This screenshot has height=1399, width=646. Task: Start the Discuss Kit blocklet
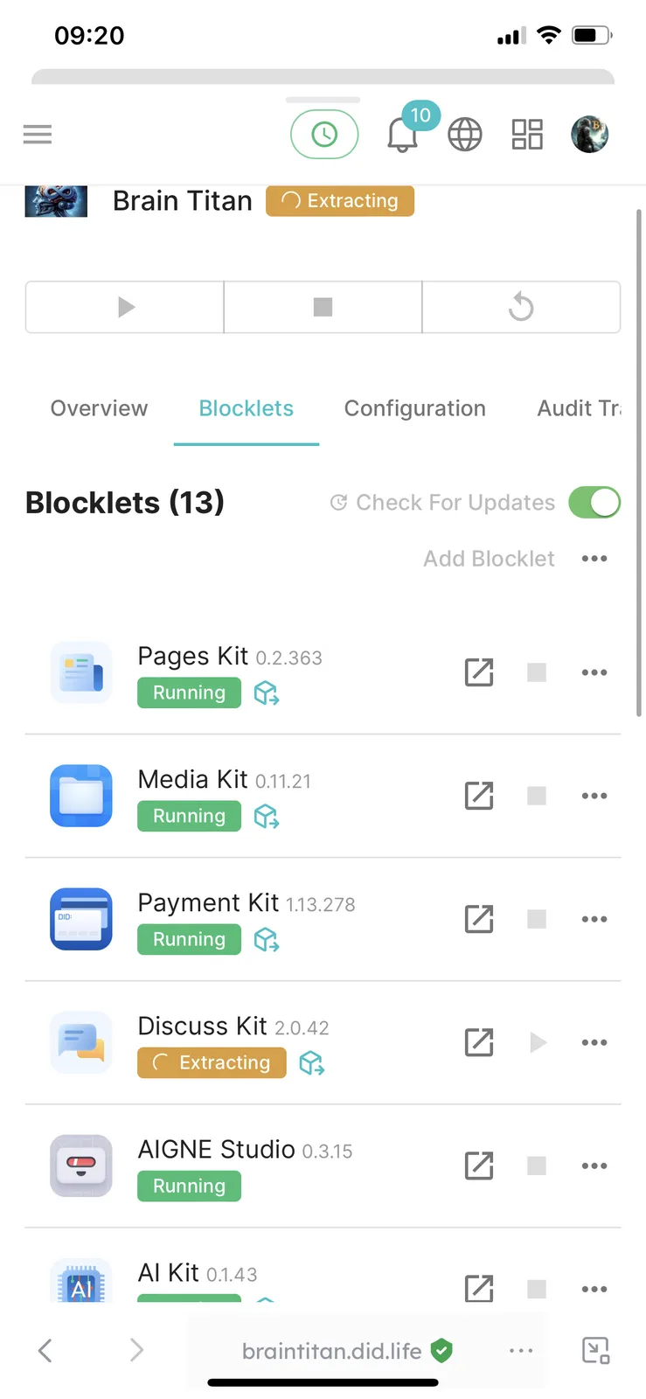[x=538, y=1042]
